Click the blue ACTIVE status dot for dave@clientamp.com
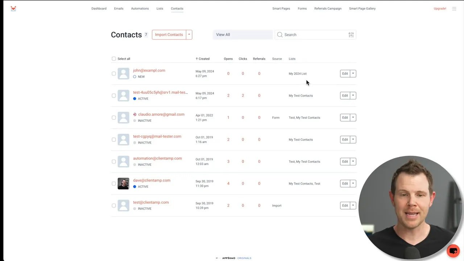 [x=134, y=186]
